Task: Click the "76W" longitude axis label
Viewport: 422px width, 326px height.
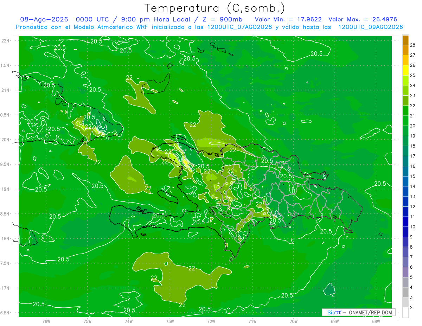Action: tap(46, 321)
